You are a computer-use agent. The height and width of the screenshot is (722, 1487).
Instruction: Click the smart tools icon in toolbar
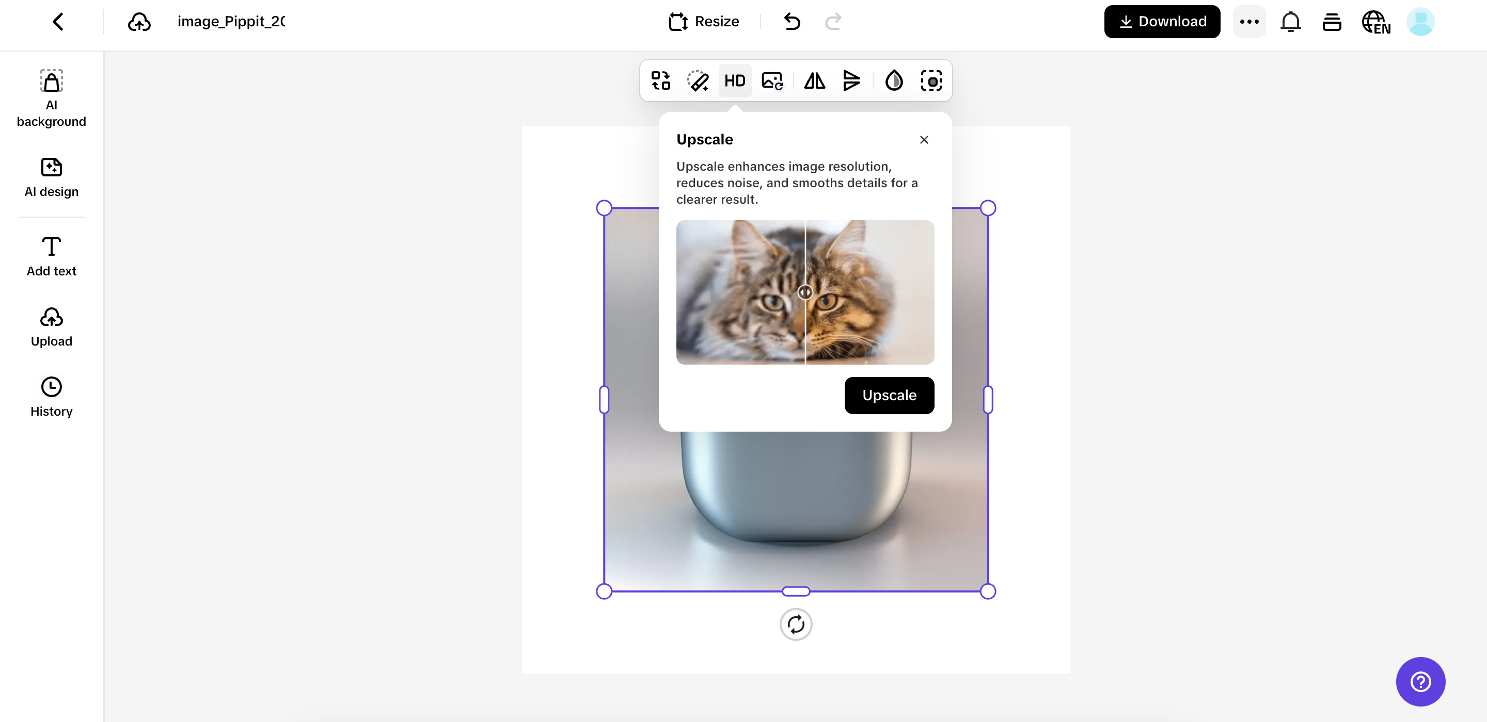coord(660,81)
